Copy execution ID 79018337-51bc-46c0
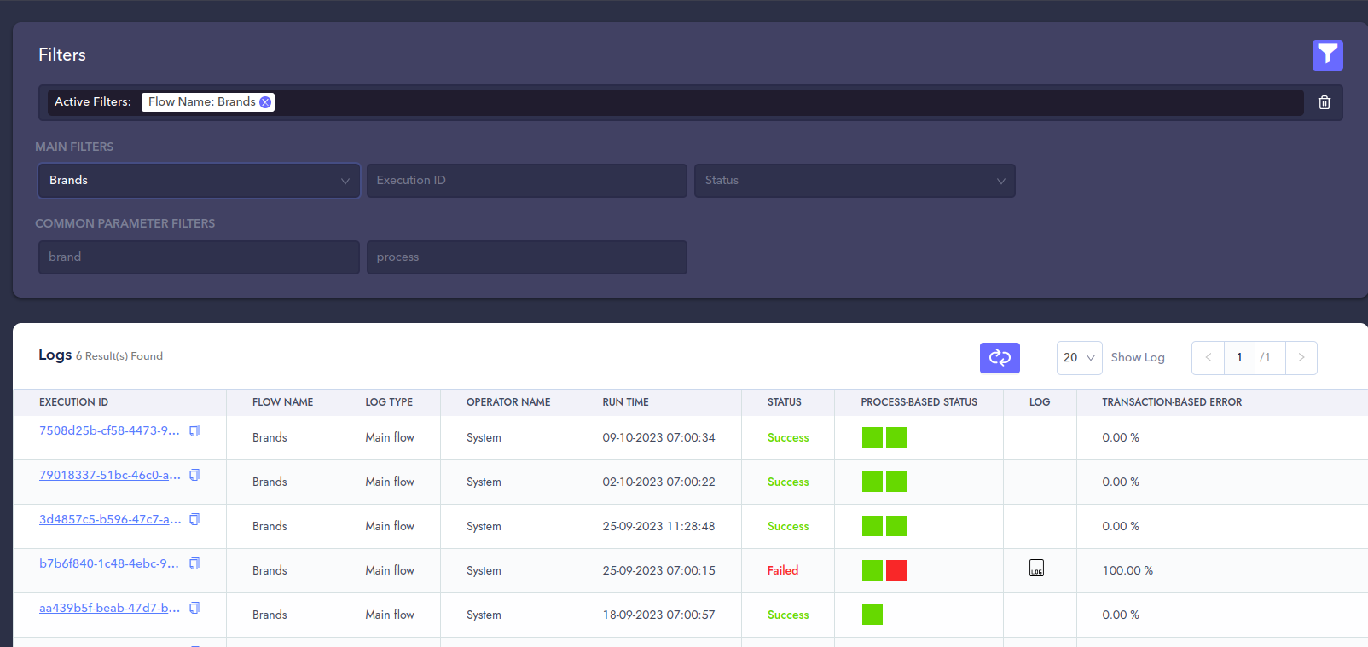The image size is (1368, 647). 194,475
